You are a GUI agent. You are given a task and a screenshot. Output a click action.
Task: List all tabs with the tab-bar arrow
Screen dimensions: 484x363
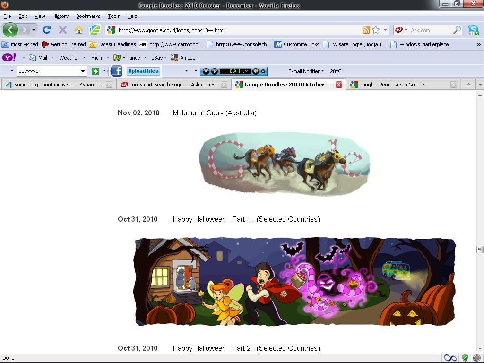click(x=480, y=85)
